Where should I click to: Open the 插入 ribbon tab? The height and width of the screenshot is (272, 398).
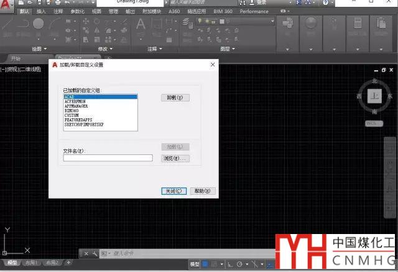click(x=41, y=11)
